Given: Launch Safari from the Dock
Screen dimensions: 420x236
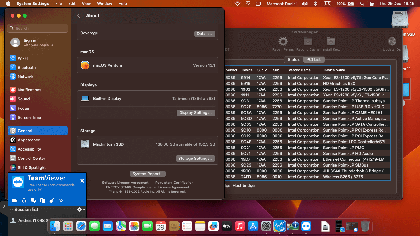Looking at the screenshot, I should [x=81, y=226].
